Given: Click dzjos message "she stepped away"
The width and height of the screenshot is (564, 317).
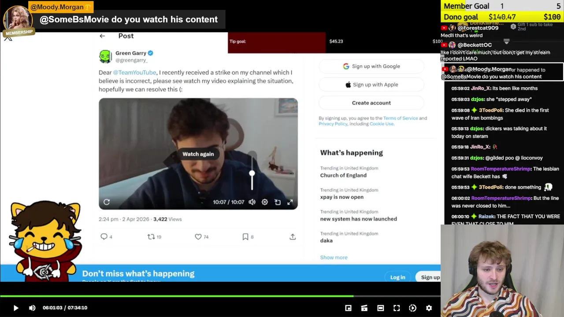Looking at the screenshot, I should point(491,100).
